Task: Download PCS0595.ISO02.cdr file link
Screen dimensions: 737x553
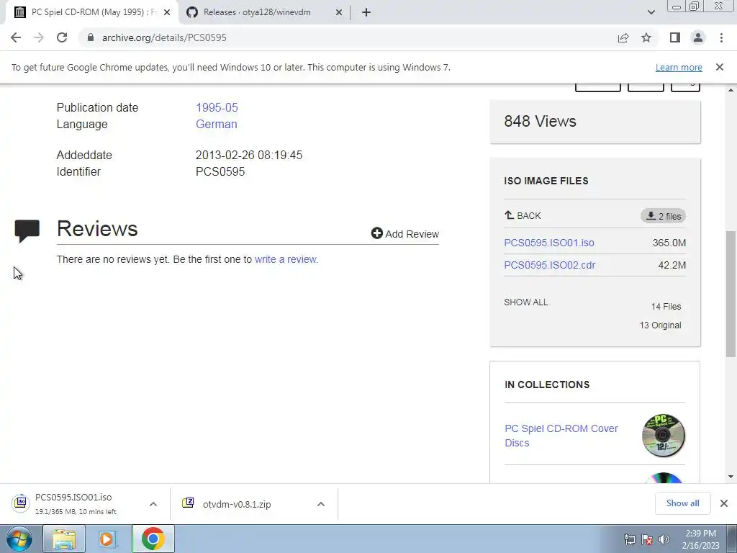Action: [549, 265]
